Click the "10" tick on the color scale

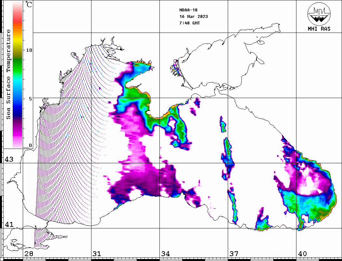[x=29, y=50]
